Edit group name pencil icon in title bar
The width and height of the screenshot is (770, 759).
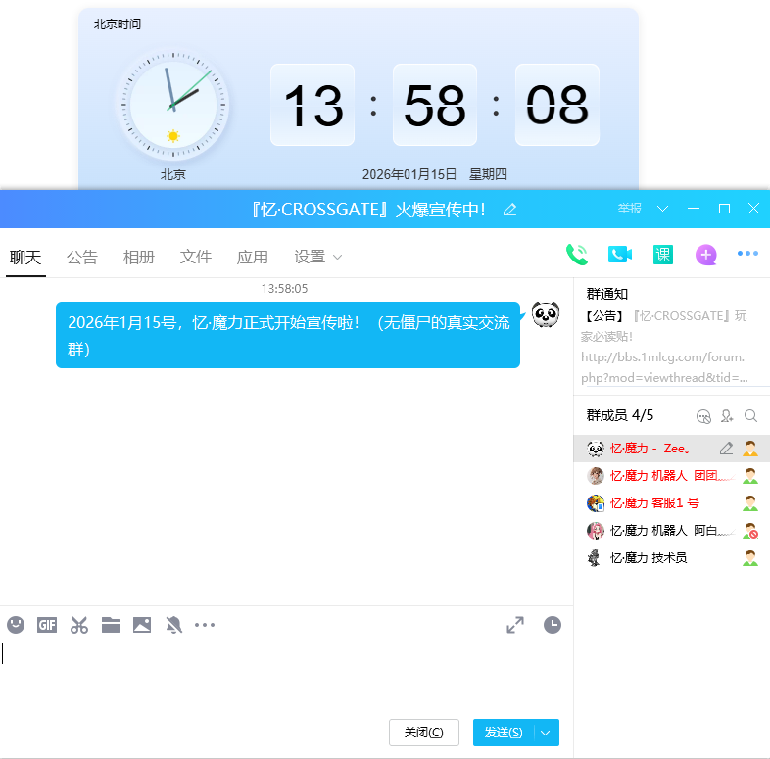coord(509,210)
